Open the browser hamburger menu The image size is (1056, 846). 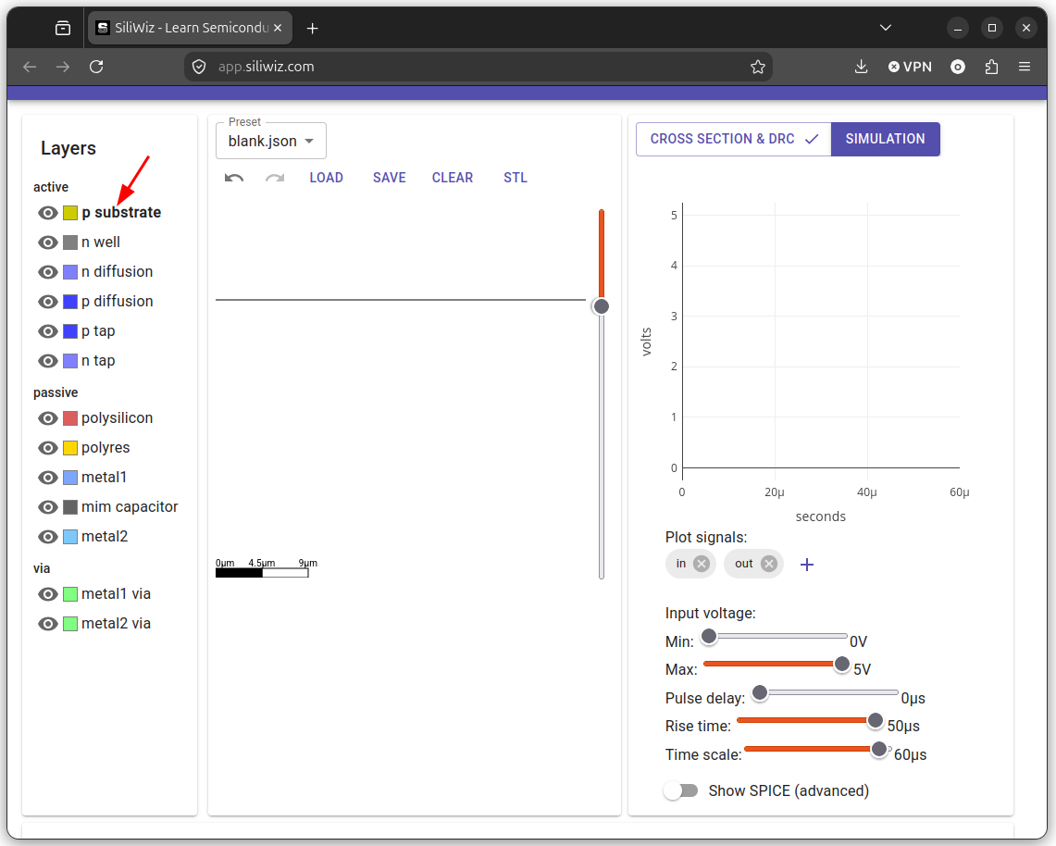1025,67
